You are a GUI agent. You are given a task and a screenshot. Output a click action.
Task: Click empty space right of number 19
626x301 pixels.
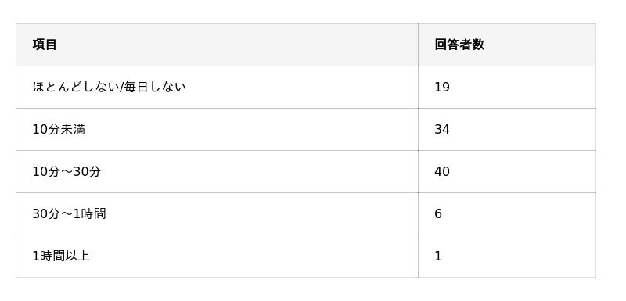click(x=523, y=87)
